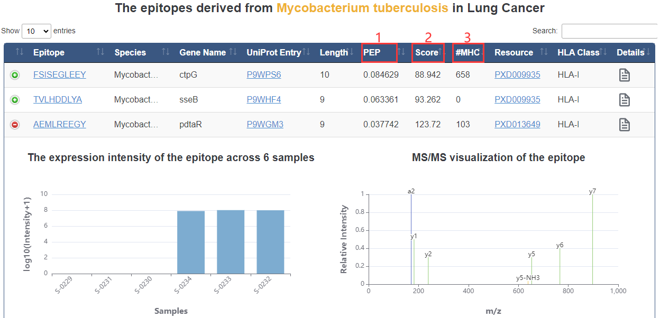The width and height of the screenshot is (660, 318).
Task: Click the y7 peak in MS/MS spectrum
Action: click(x=592, y=238)
